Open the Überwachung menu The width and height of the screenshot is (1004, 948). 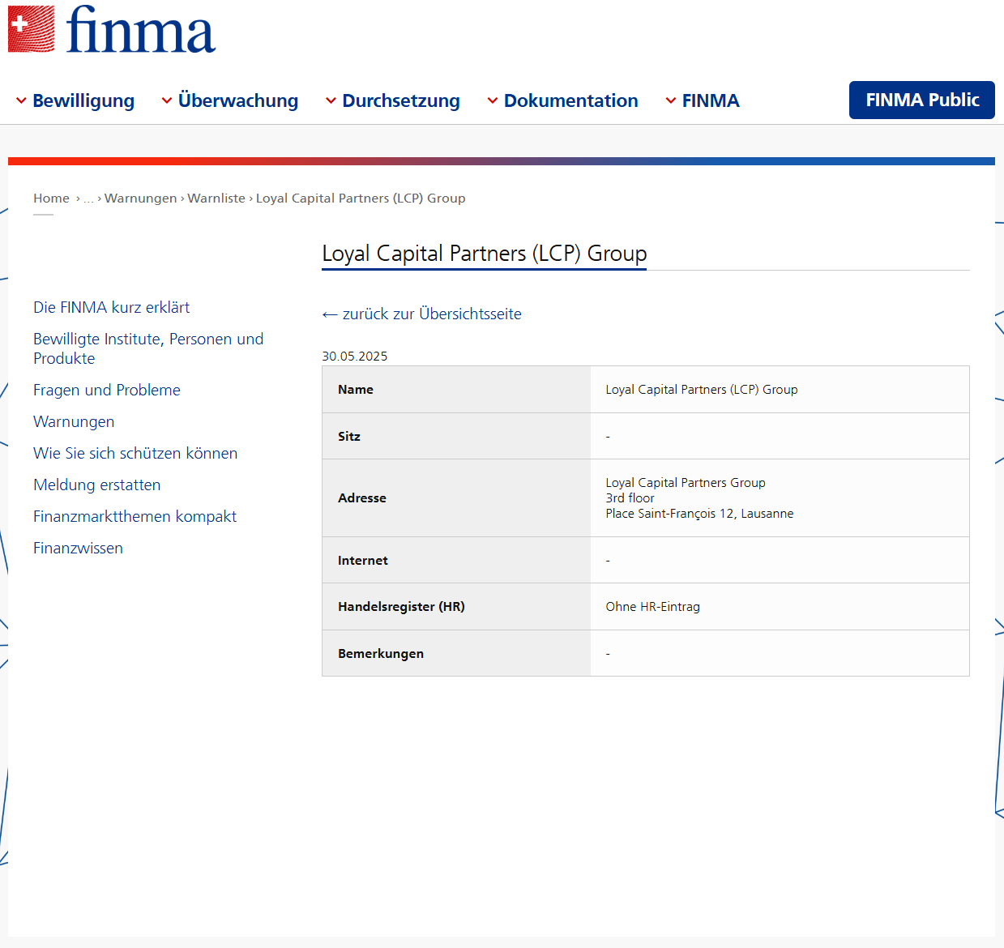pos(238,100)
